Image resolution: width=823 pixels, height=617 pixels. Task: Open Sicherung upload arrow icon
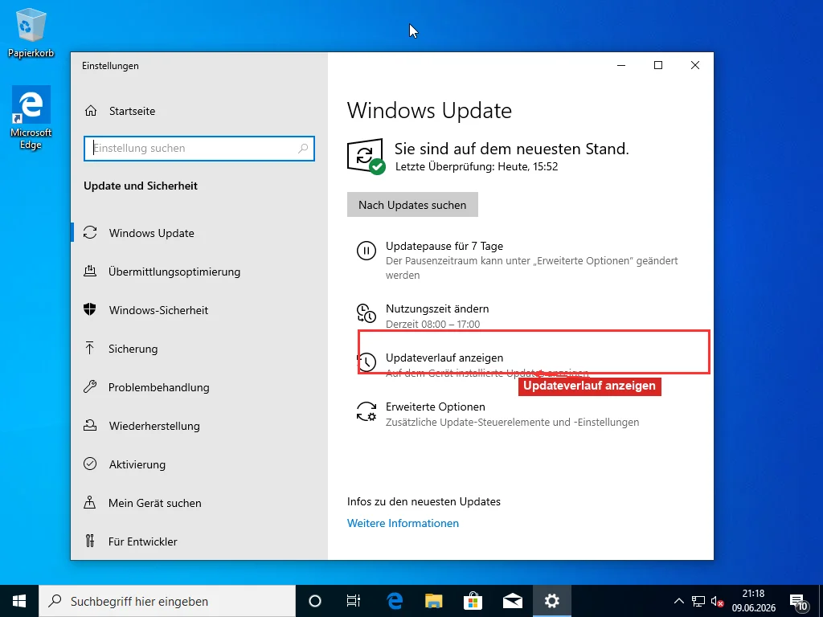tap(90, 348)
